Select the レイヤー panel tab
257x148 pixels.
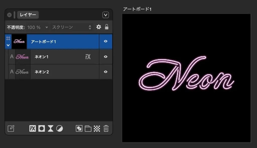28,15
